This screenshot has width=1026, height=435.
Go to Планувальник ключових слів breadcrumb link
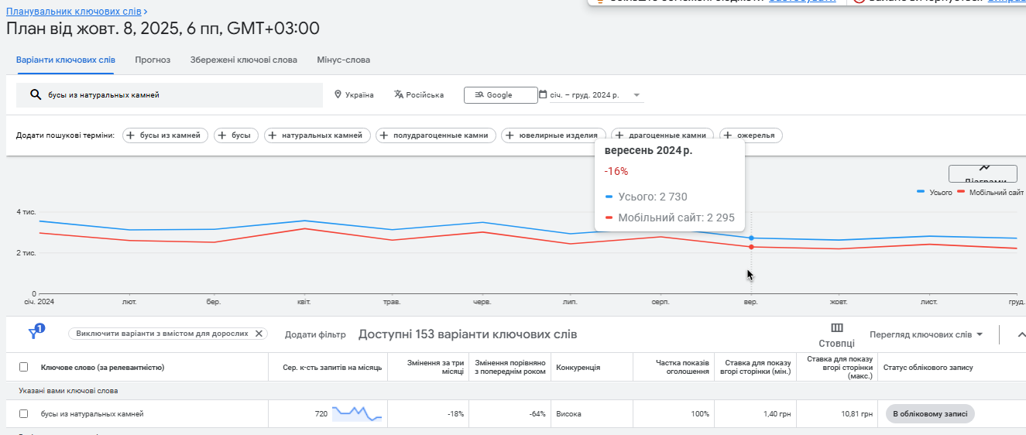(74, 12)
